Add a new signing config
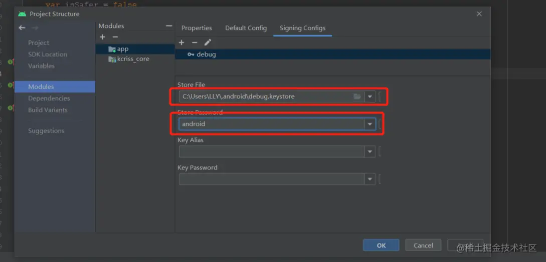 pyautogui.click(x=181, y=42)
